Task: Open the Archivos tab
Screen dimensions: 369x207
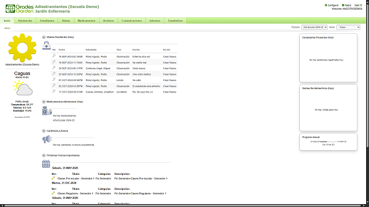Action: 108,21
